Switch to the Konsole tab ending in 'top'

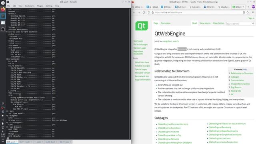click(x=65, y=142)
